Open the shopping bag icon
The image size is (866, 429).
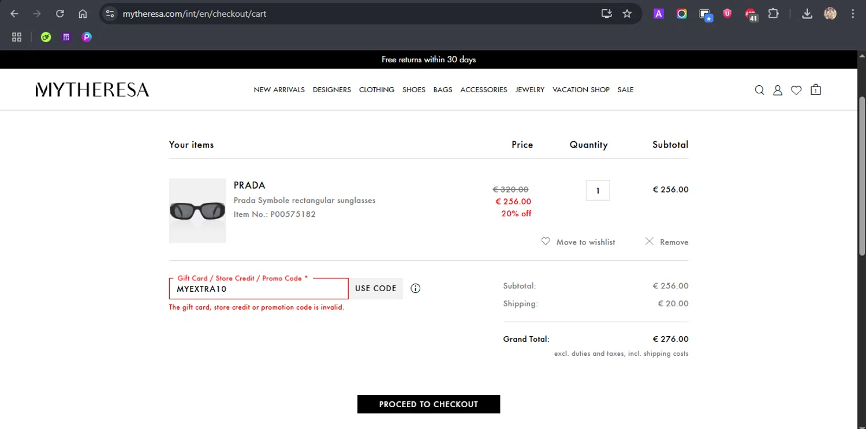[816, 89]
